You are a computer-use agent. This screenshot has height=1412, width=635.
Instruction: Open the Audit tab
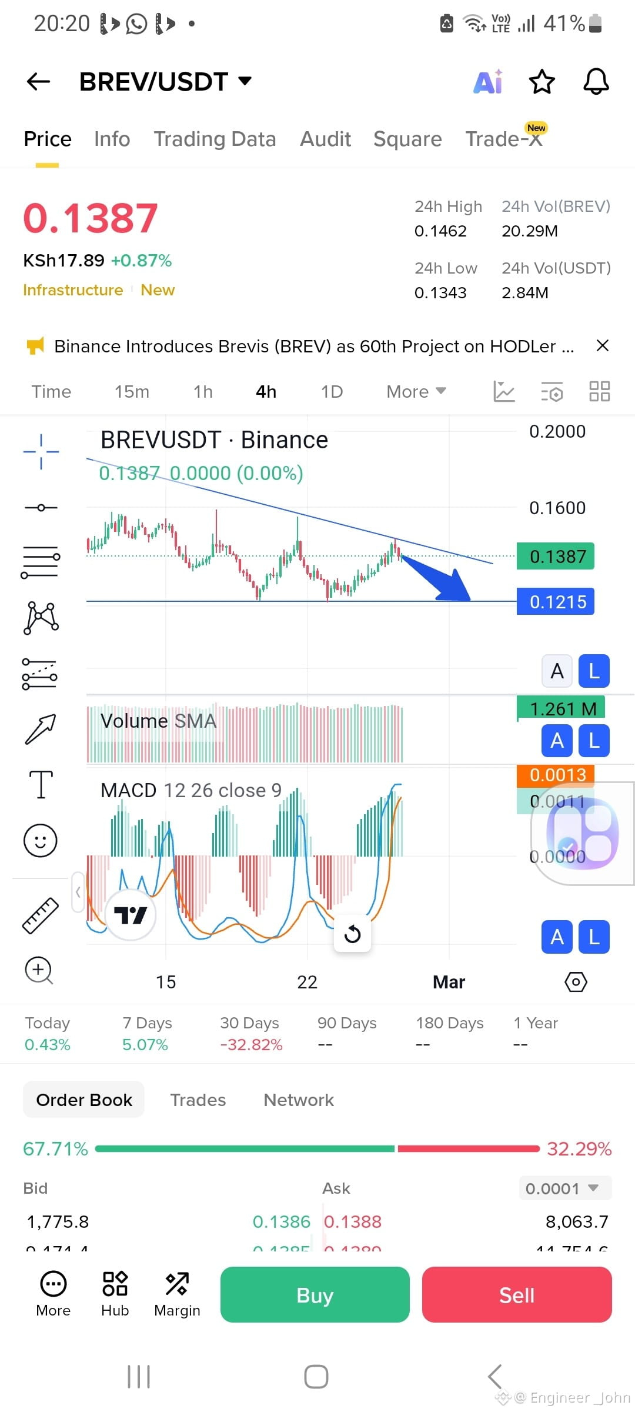[325, 139]
